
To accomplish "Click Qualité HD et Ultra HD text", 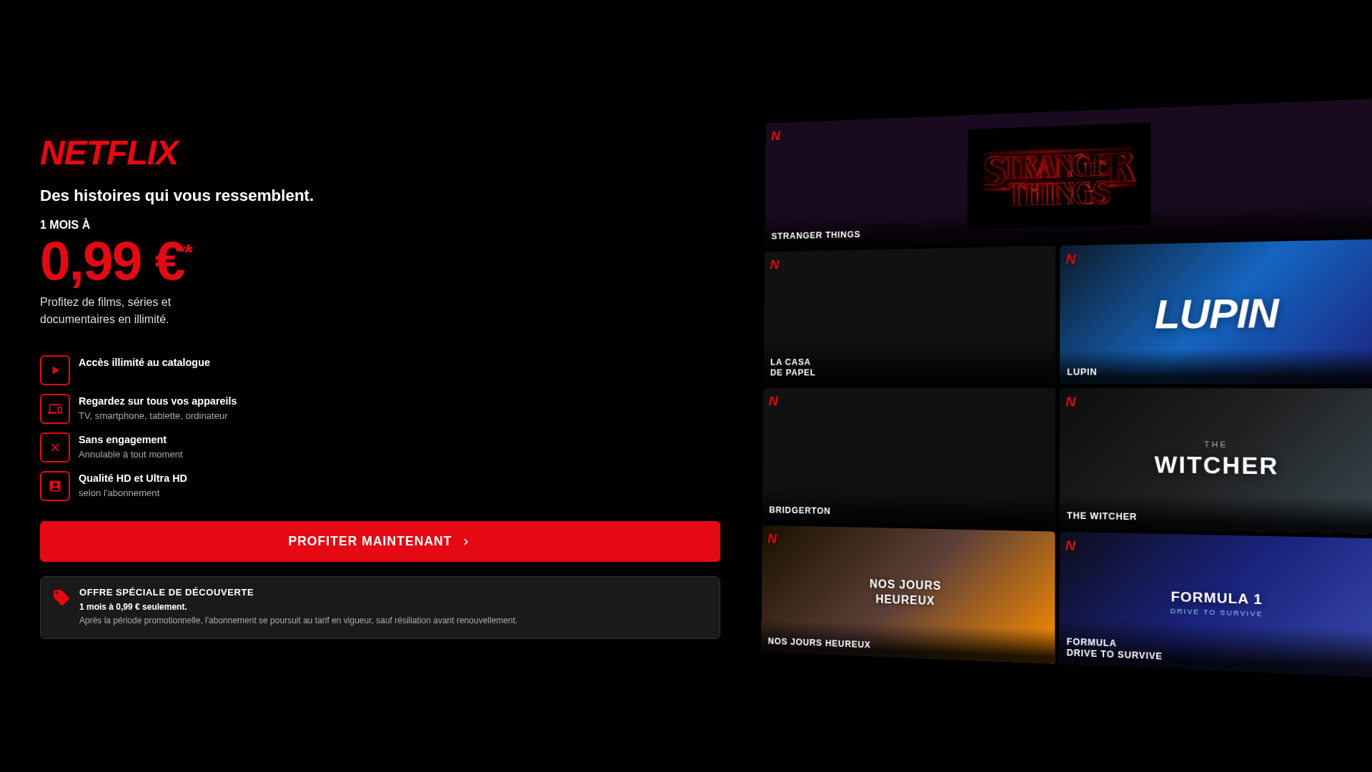I will click(133, 478).
